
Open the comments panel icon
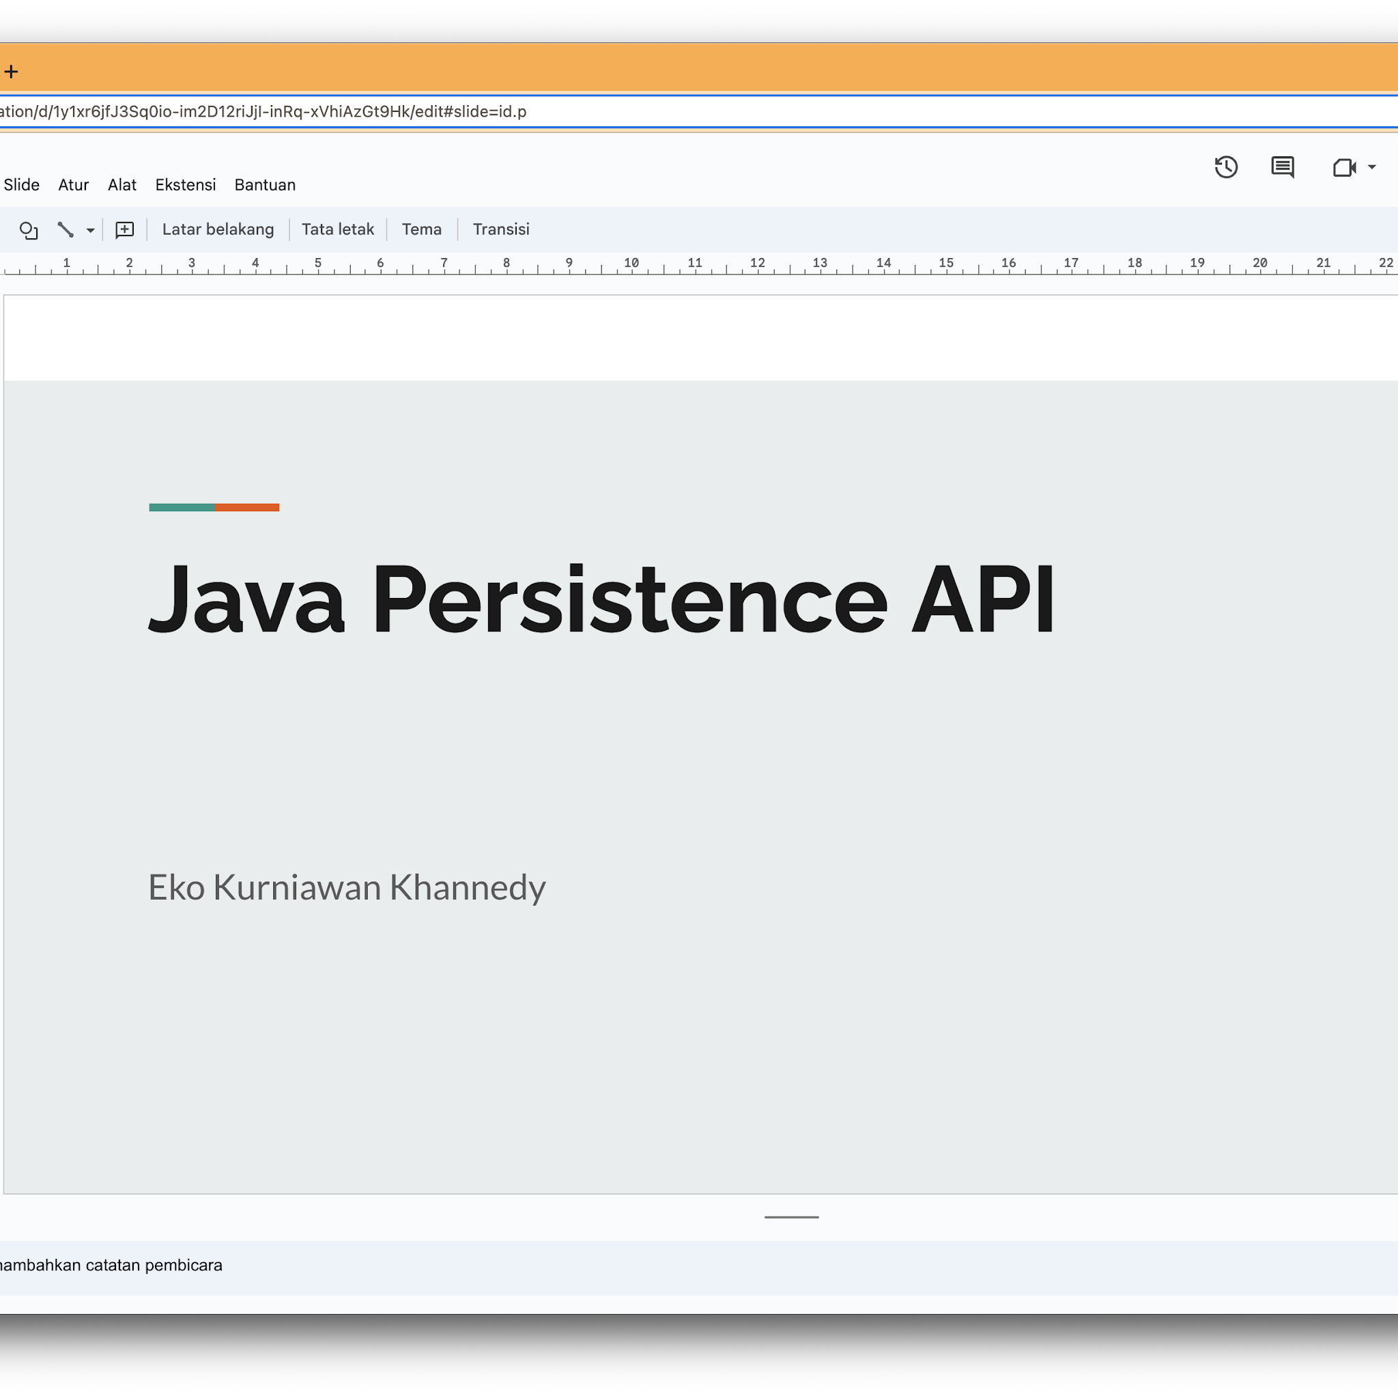coord(1282,168)
